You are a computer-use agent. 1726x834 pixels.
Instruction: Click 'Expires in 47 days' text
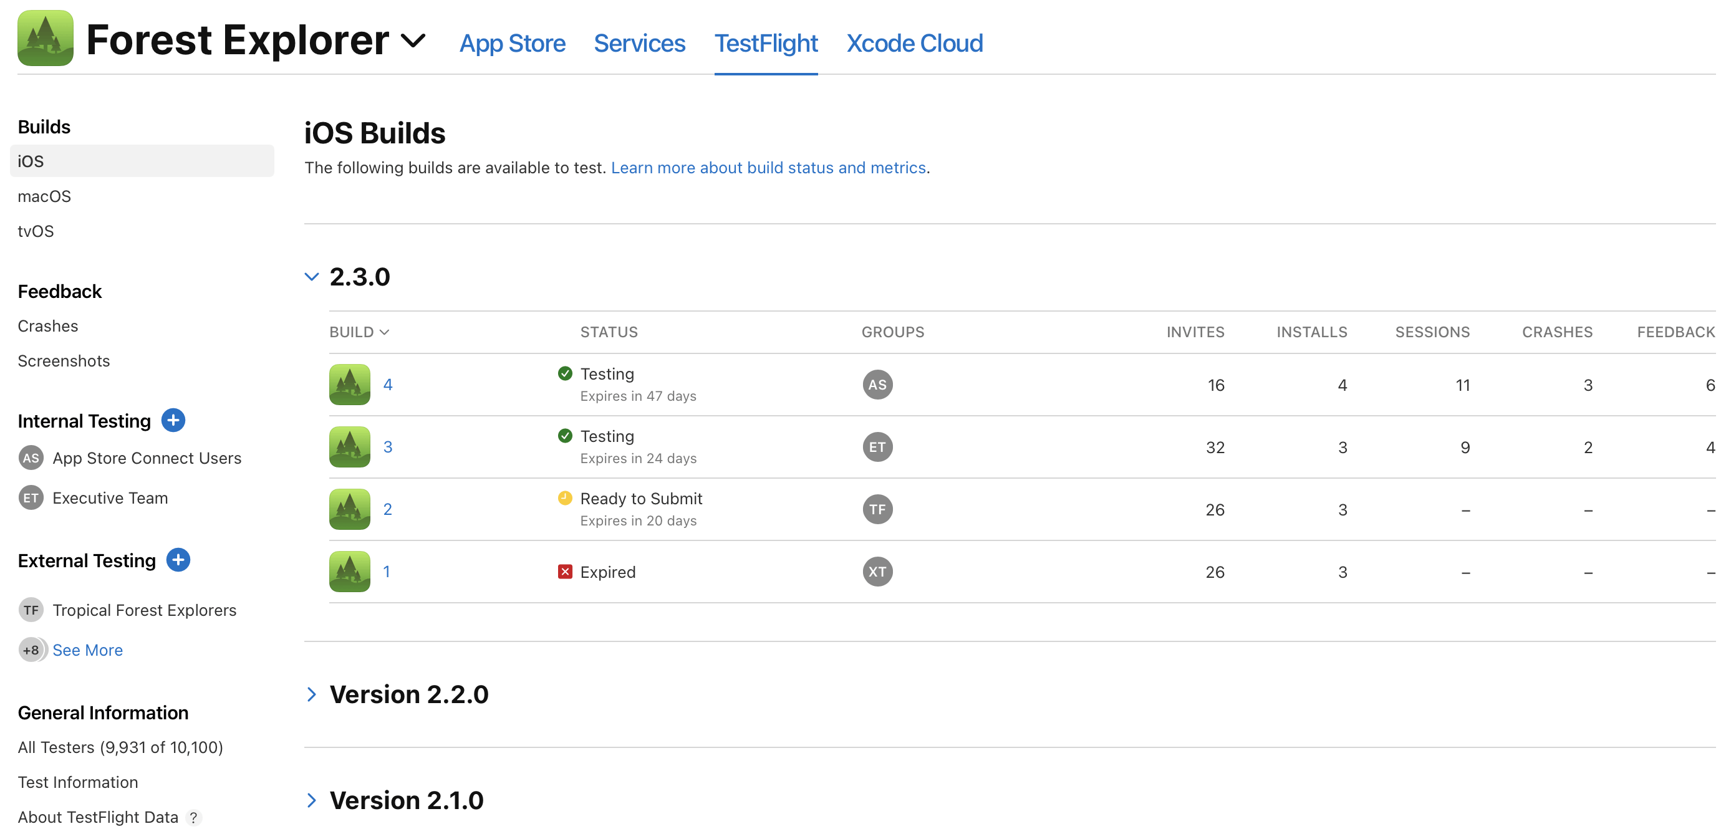point(638,396)
